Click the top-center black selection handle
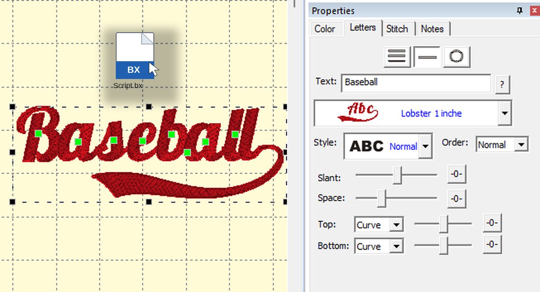 [149, 107]
